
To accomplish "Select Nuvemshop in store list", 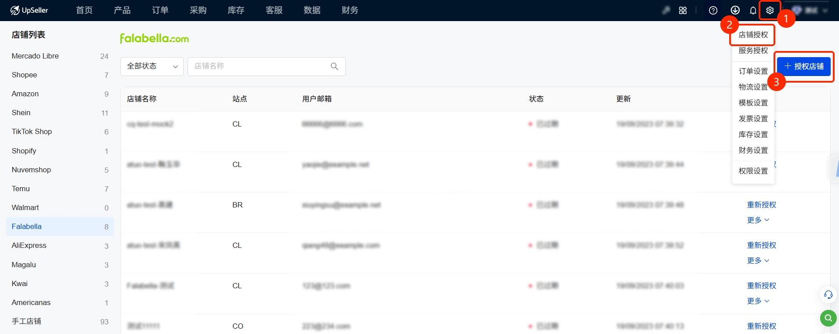I will [x=60, y=170].
